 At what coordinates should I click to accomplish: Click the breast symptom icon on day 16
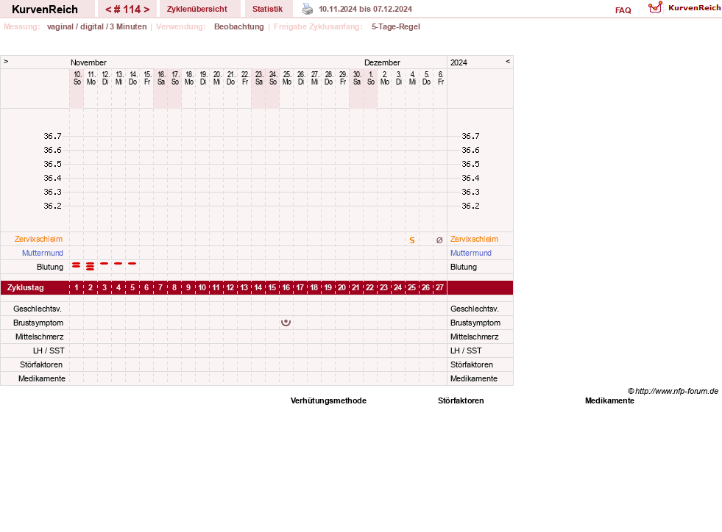[x=286, y=323]
